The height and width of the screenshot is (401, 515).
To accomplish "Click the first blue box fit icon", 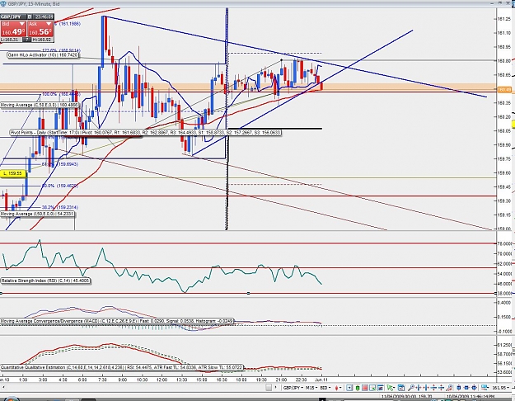I will (458, 388).
